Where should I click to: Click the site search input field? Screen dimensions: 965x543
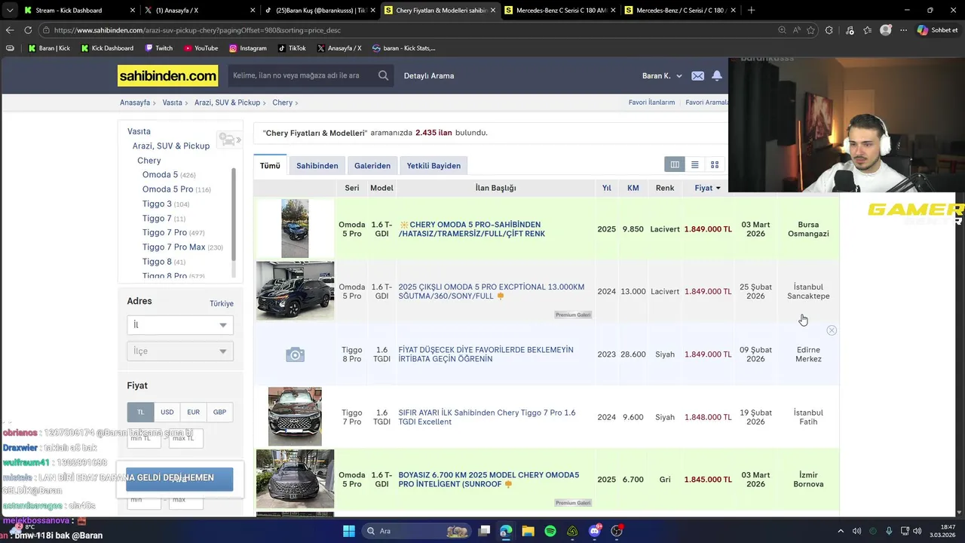pyautogui.click(x=300, y=75)
